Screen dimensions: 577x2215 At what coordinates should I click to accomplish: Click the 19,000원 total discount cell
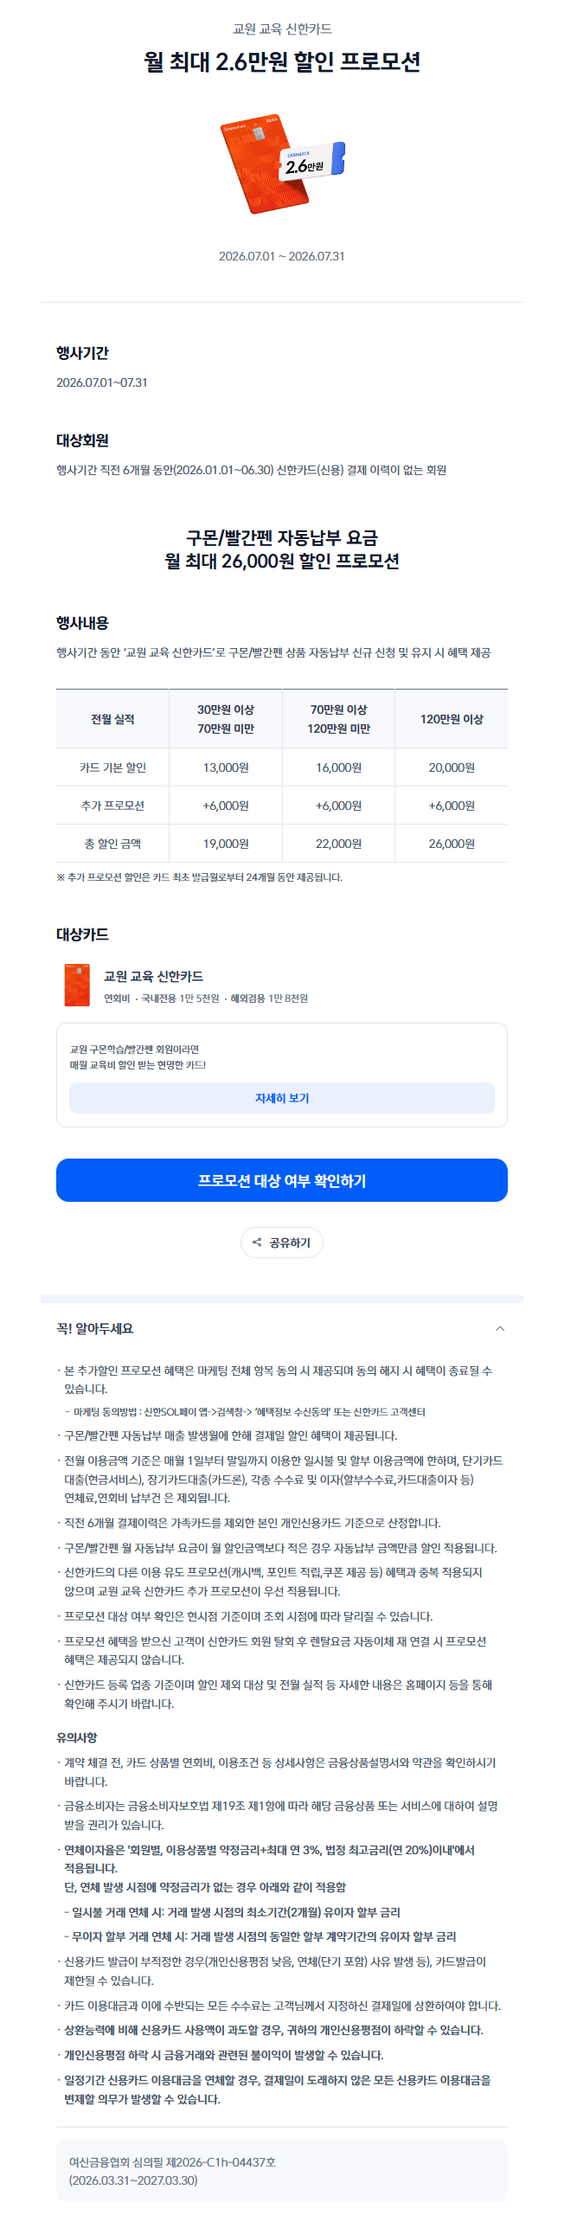pyautogui.click(x=226, y=844)
